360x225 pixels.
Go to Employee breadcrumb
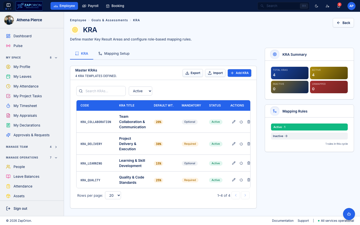coord(78,20)
